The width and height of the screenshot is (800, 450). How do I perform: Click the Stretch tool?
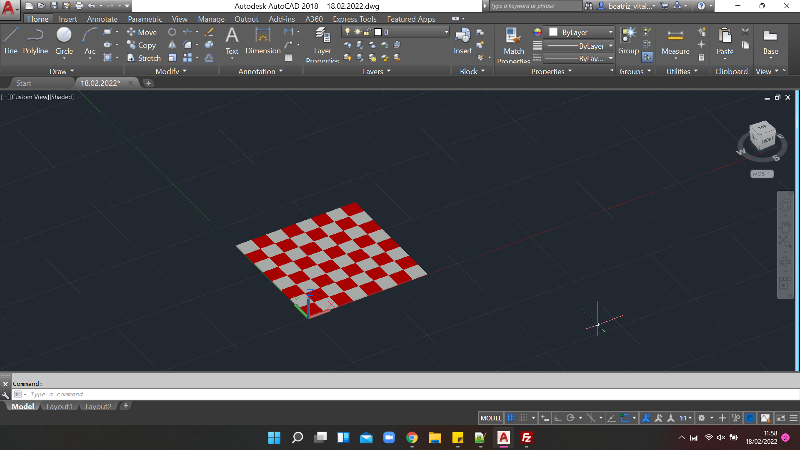click(x=144, y=58)
